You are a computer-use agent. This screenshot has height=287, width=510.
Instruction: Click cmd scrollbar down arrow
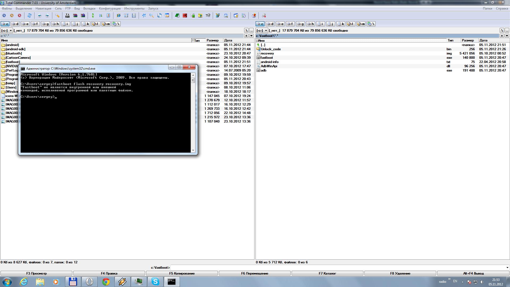pos(193,150)
